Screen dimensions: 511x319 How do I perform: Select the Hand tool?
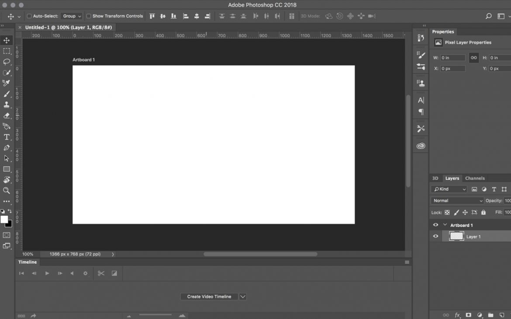click(7, 180)
